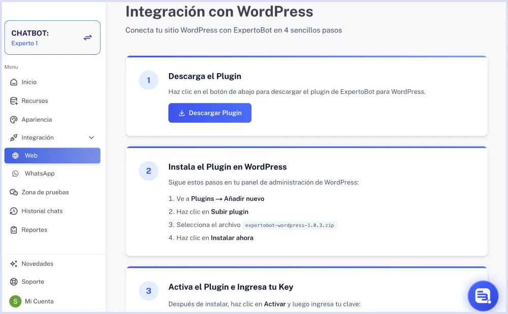The image size is (508, 314).
Task: Click the heading Instala el Plugin en WordPress
Action: coord(228,167)
